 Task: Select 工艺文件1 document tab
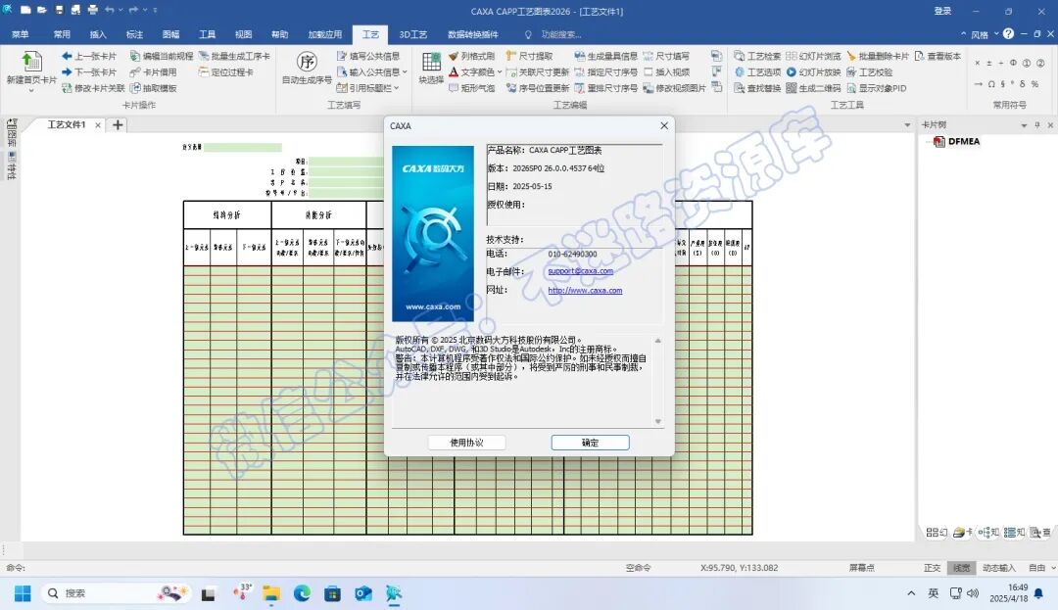67,124
